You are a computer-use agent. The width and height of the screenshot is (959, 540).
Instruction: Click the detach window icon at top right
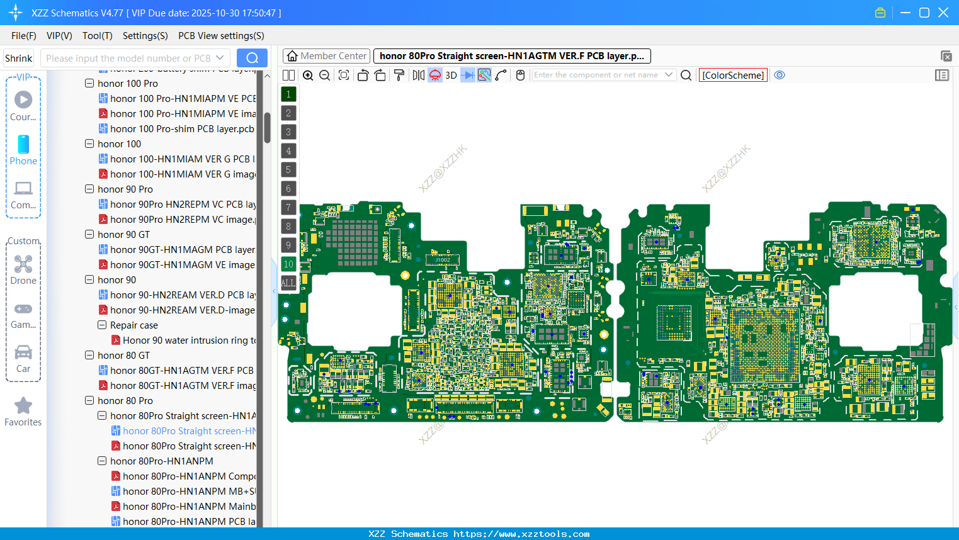tap(946, 56)
